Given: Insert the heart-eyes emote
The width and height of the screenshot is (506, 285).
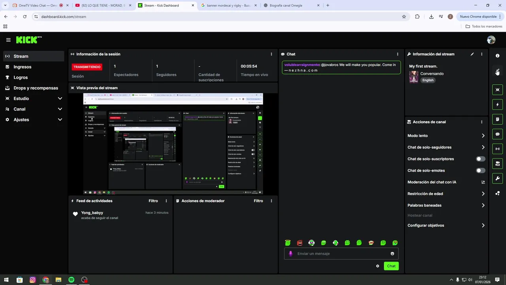Looking at the screenshot, I should (395, 243).
